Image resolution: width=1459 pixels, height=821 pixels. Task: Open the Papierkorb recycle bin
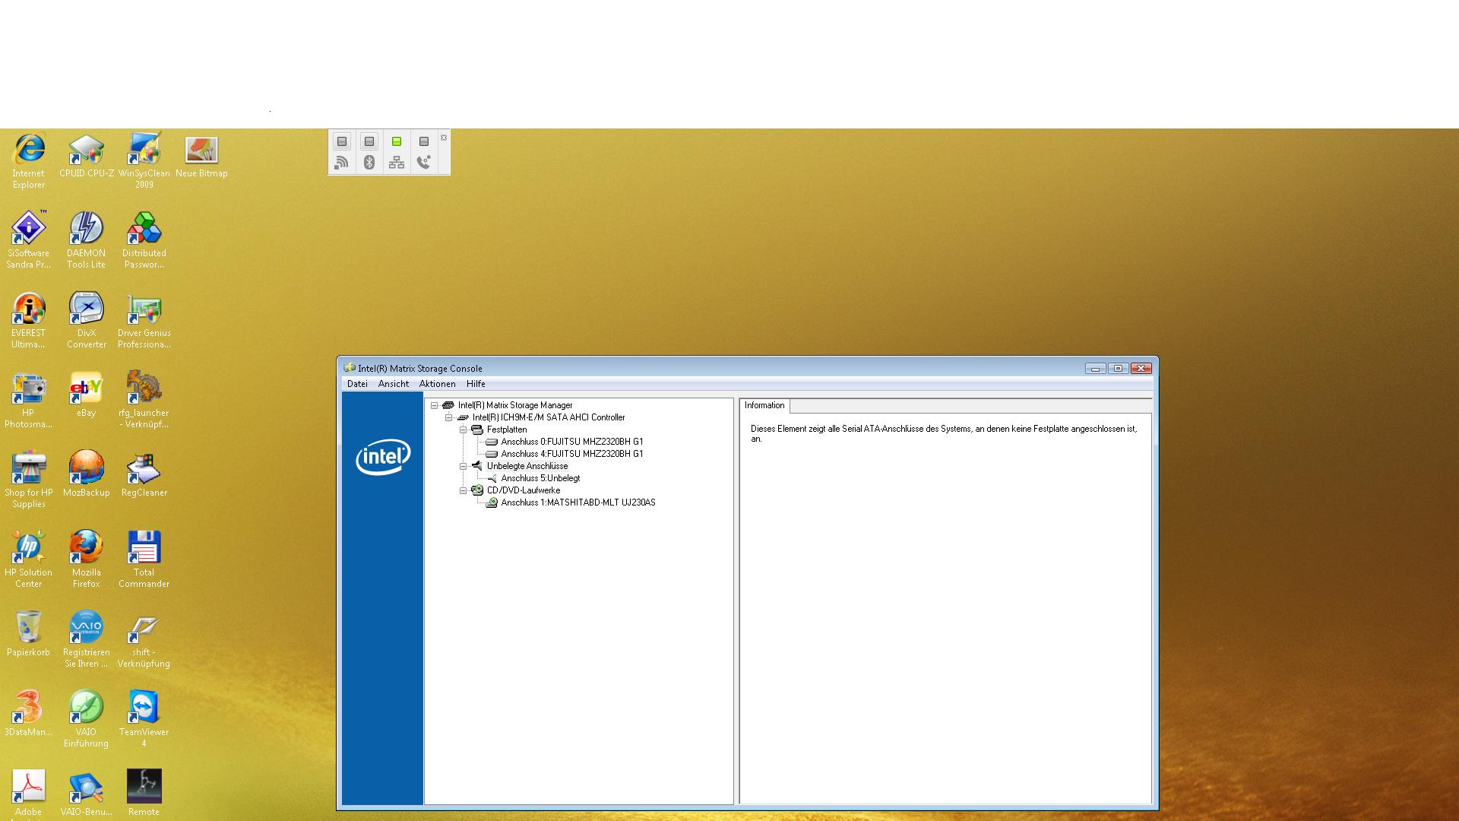tap(28, 629)
